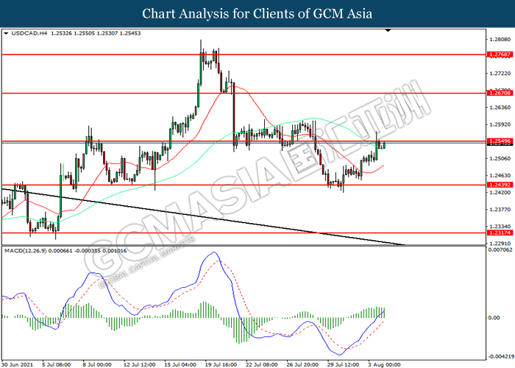The width and height of the screenshot is (515, 368).
Task: Click the 1.23174 support price label
Action: pyautogui.click(x=500, y=233)
